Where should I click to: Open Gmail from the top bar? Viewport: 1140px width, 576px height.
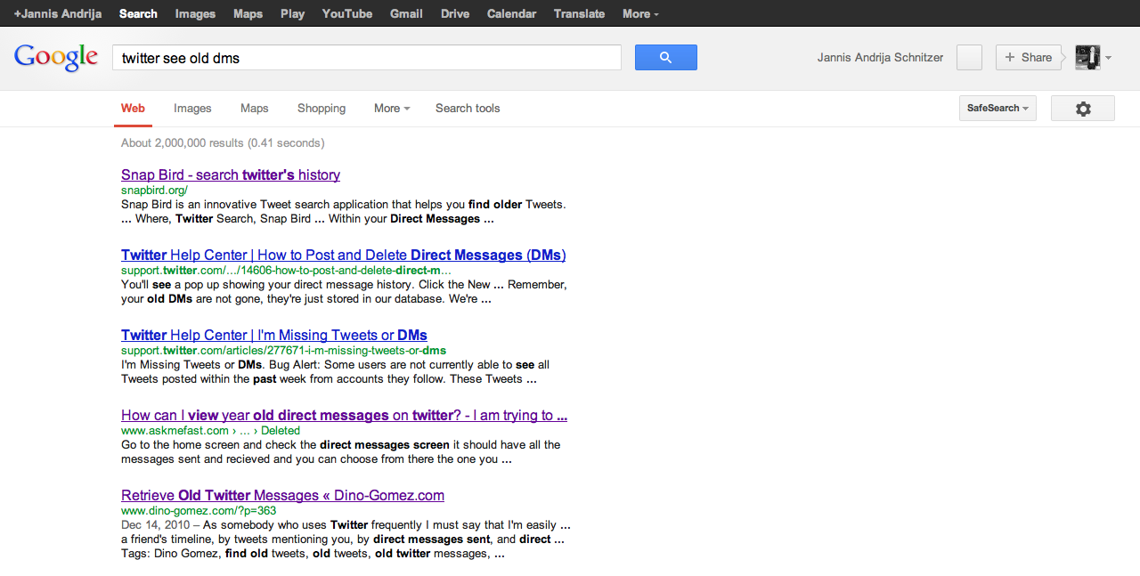tap(406, 13)
